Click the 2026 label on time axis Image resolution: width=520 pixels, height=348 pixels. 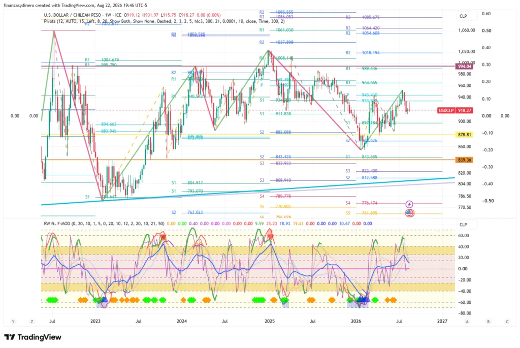coord(356,321)
